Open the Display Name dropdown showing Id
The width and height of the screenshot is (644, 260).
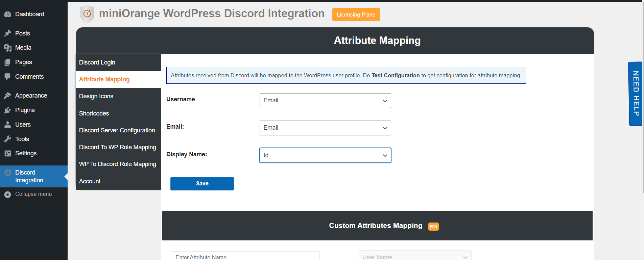[x=325, y=155]
